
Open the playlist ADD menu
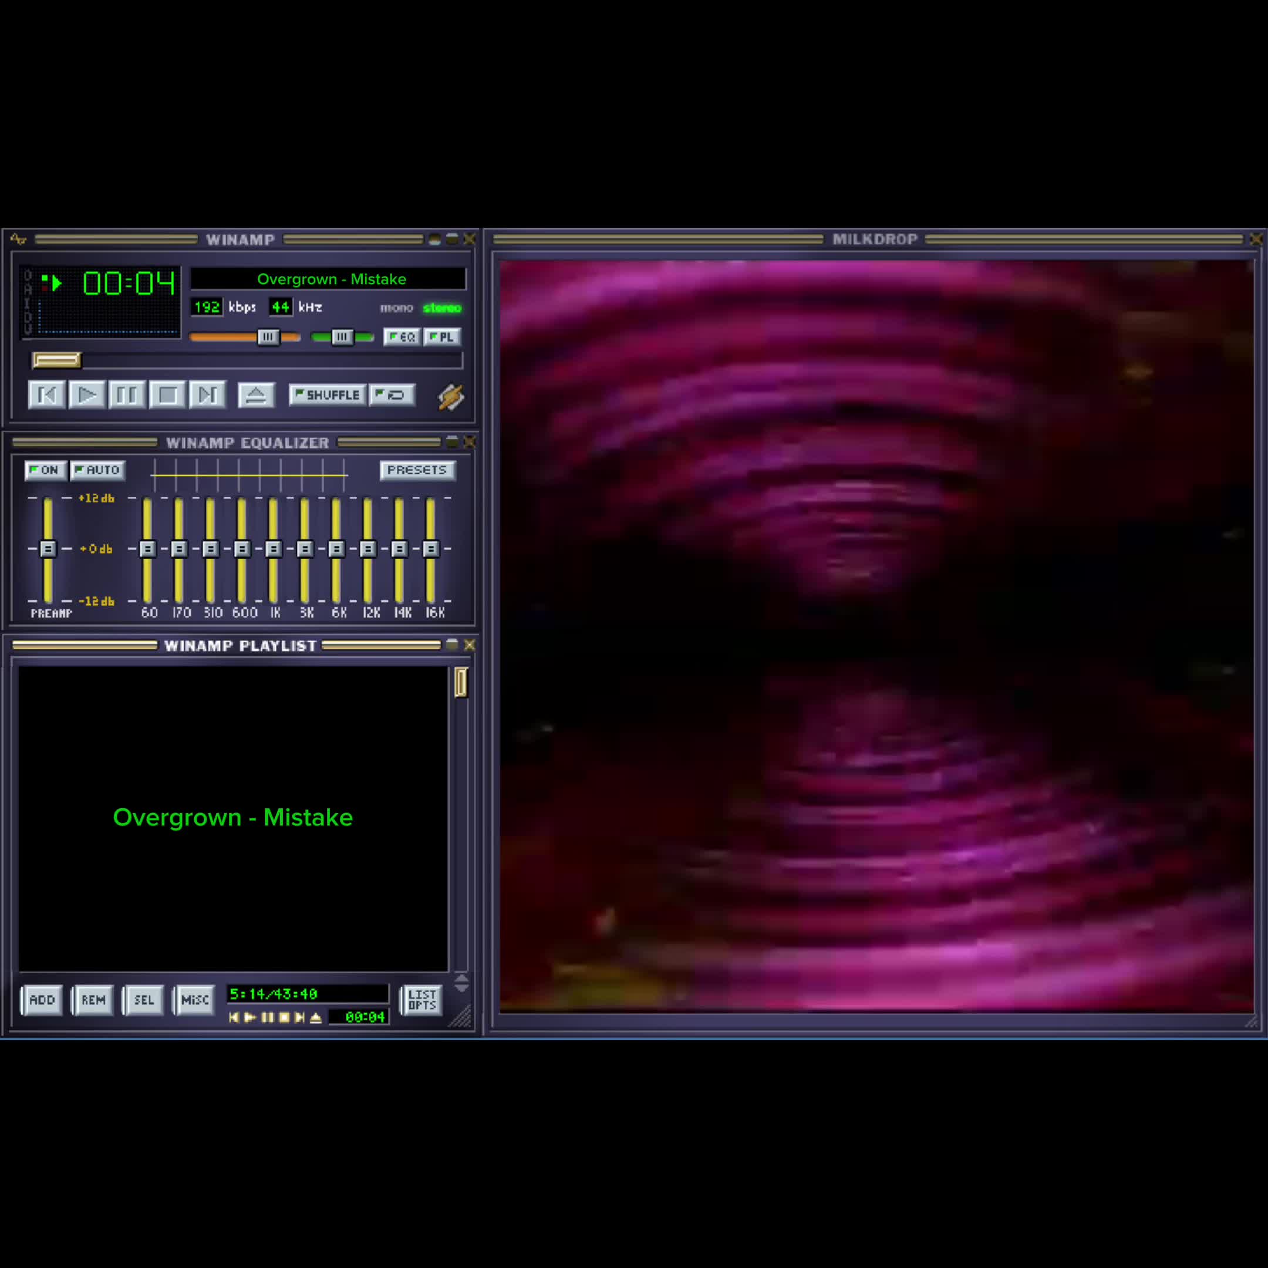click(41, 1000)
